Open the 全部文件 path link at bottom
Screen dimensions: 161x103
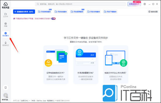25,101
